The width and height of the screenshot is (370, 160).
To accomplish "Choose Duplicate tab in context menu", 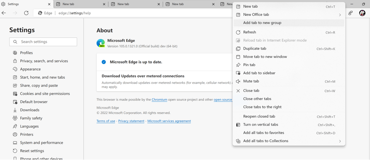I will click(255, 48).
